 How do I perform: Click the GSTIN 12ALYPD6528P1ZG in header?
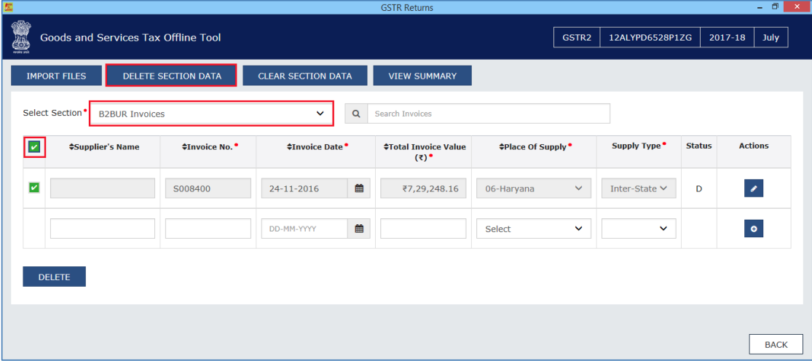(x=650, y=38)
